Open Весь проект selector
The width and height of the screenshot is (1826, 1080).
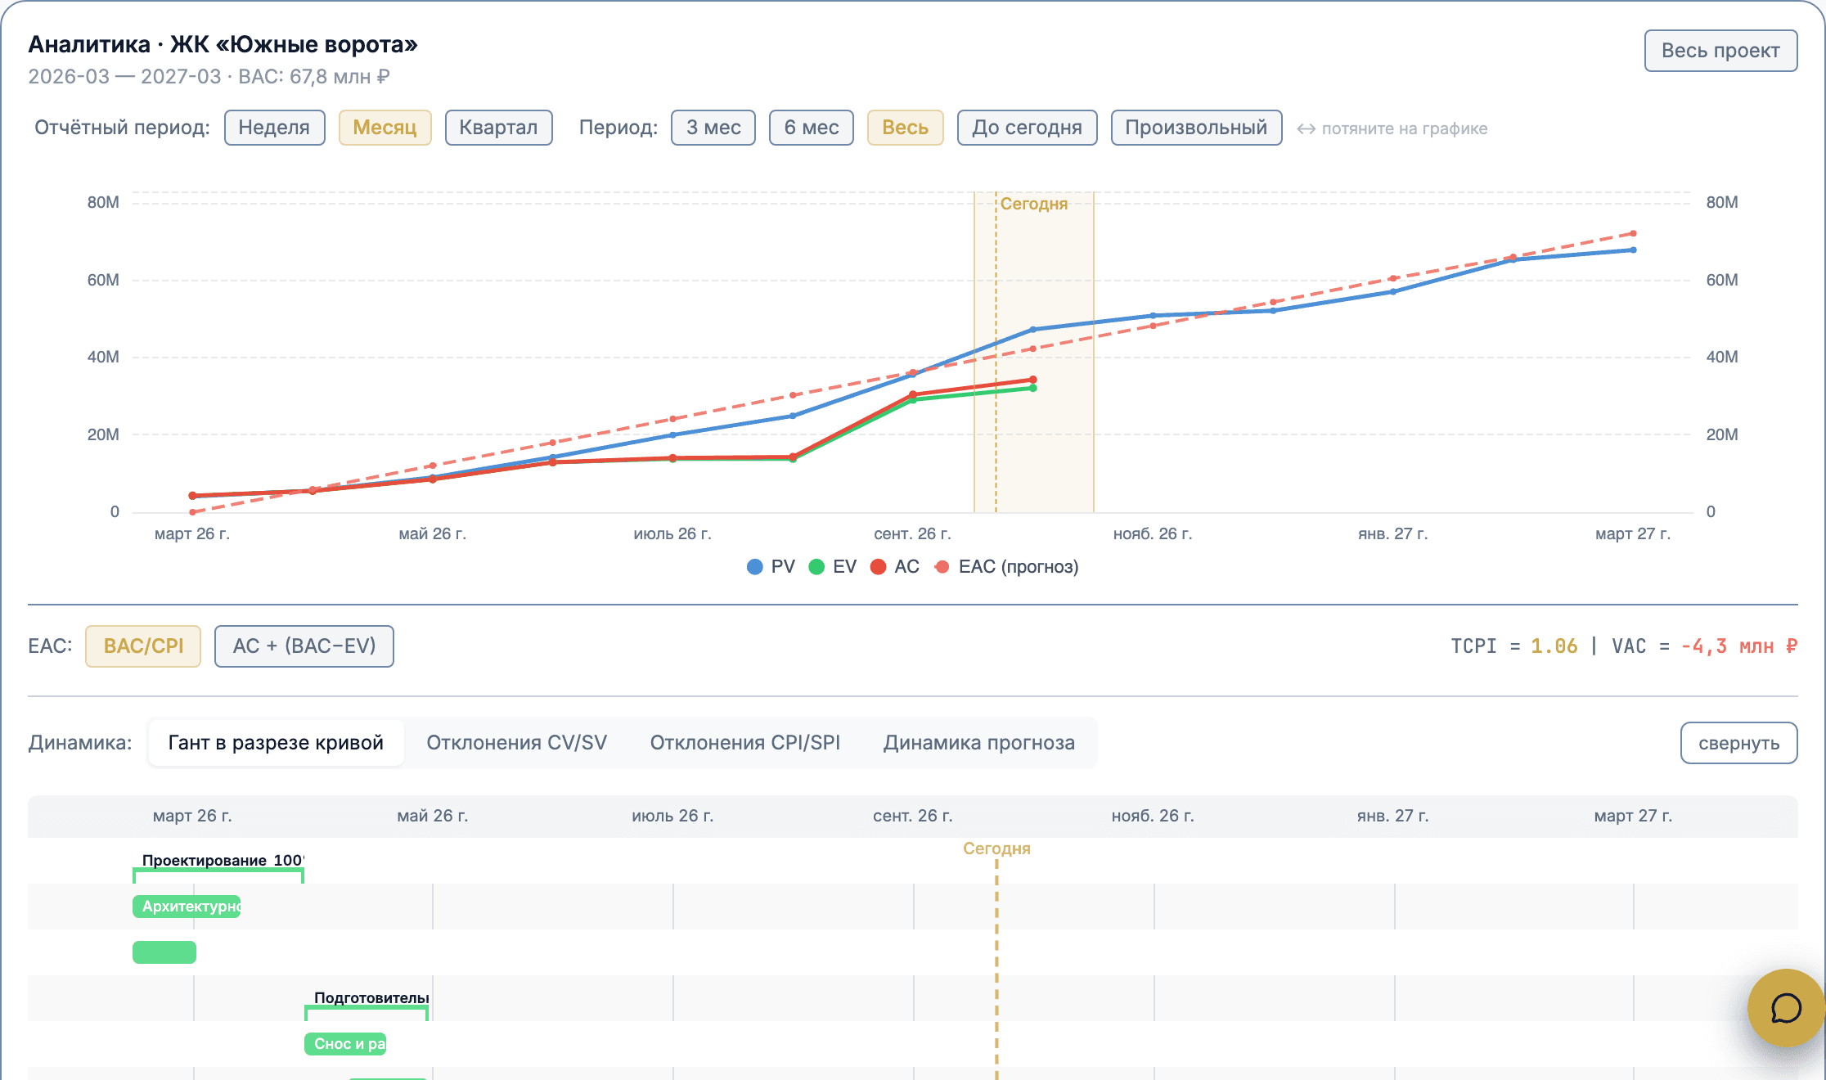1720,51
